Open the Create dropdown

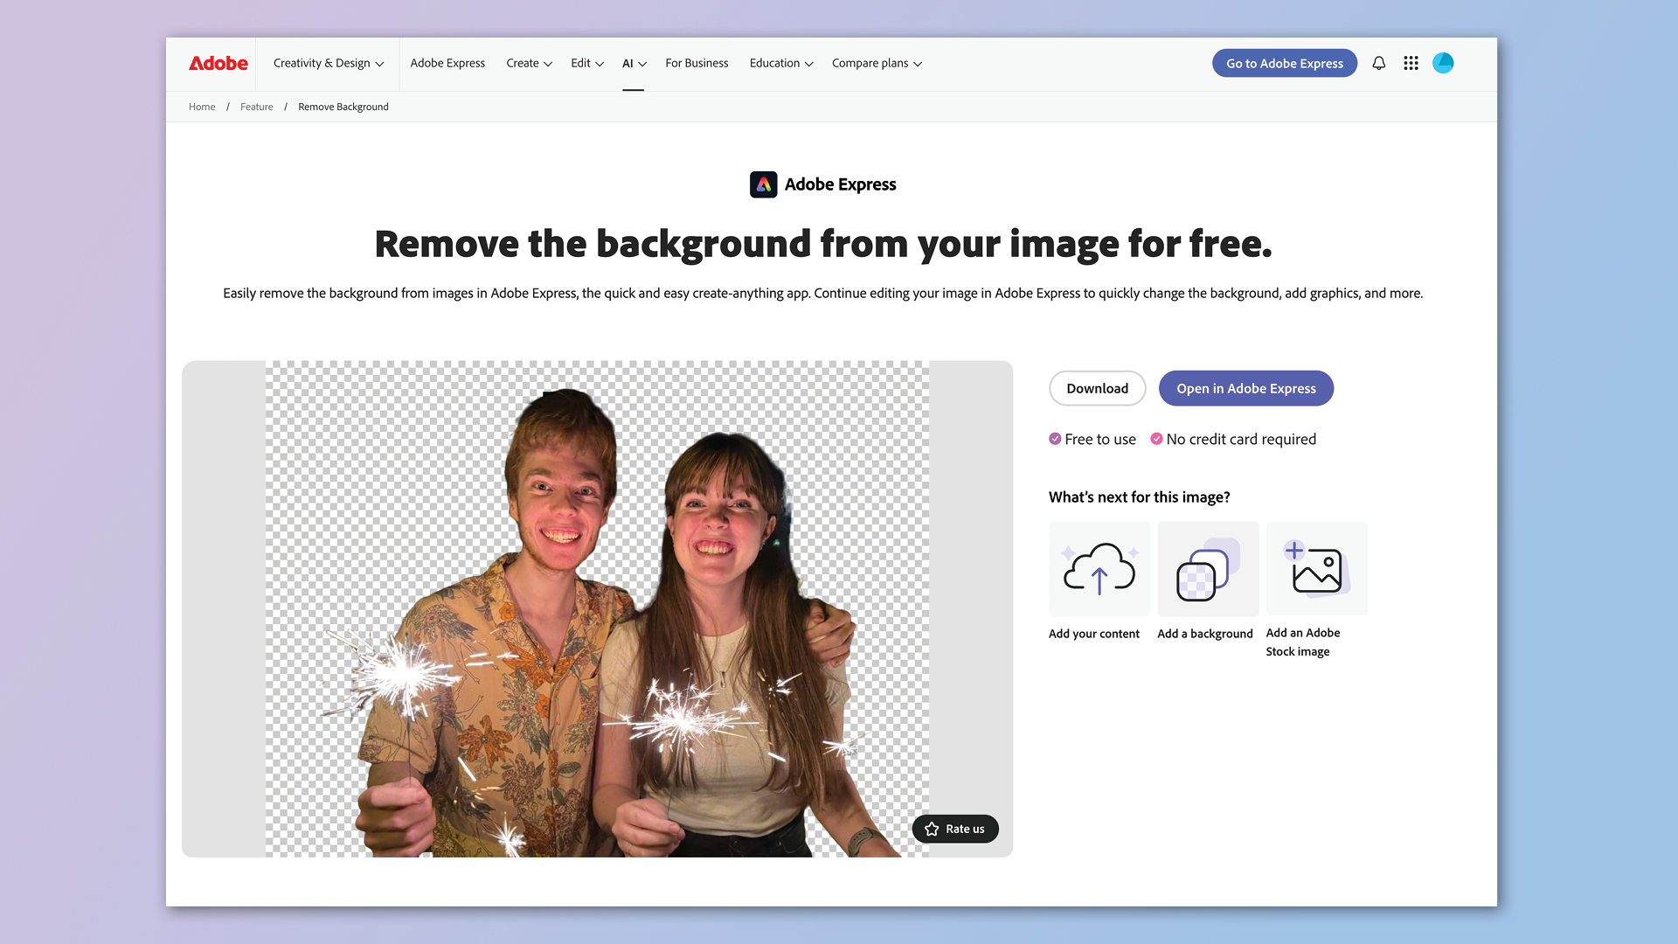pyautogui.click(x=528, y=63)
